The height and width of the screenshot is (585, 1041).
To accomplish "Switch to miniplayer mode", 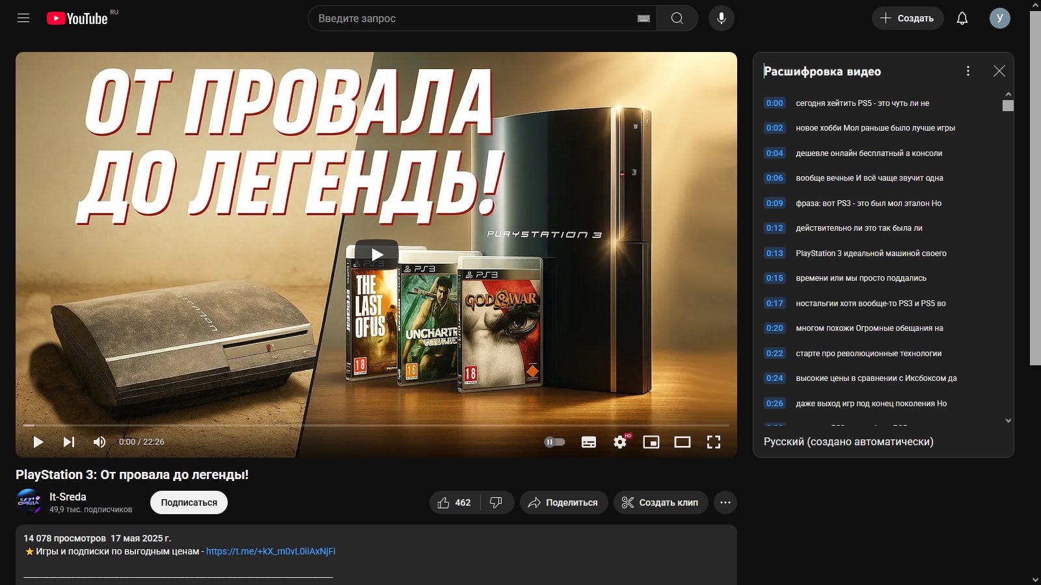I will point(651,442).
